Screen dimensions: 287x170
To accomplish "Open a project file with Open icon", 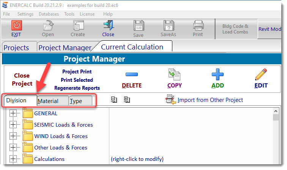I will pos(48,26).
